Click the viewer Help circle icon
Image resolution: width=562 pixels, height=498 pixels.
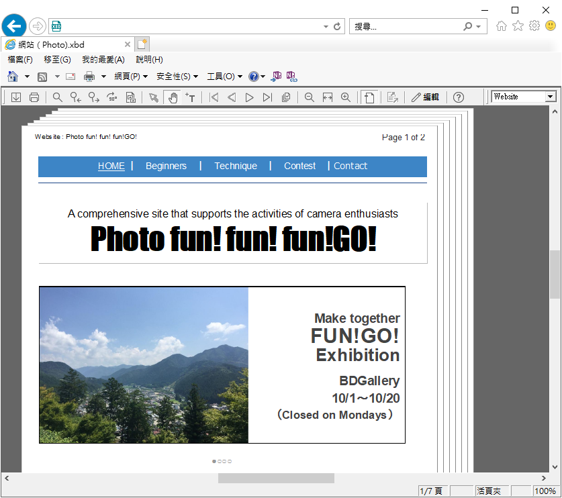(459, 97)
